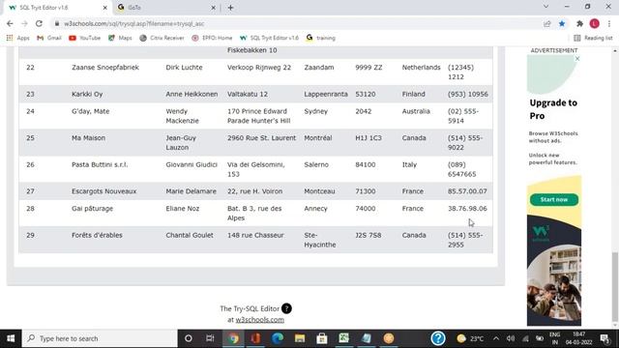
Task: Open the Get Help taskbar icon
Action: (x=438, y=338)
